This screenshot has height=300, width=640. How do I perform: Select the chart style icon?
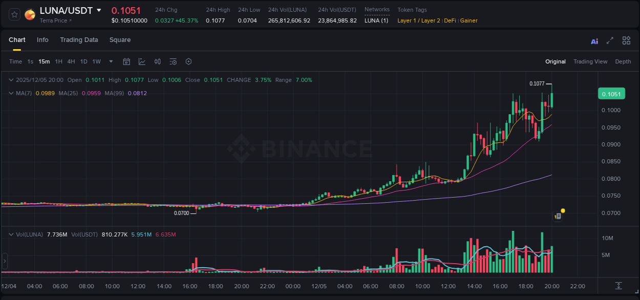(x=142, y=61)
